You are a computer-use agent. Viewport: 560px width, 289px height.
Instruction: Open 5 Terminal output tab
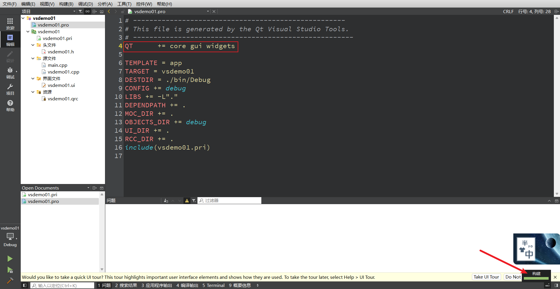click(x=213, y=286)
